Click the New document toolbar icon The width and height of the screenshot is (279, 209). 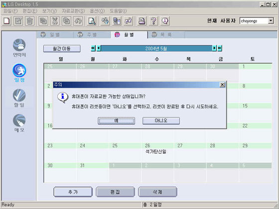click(7, 21)
